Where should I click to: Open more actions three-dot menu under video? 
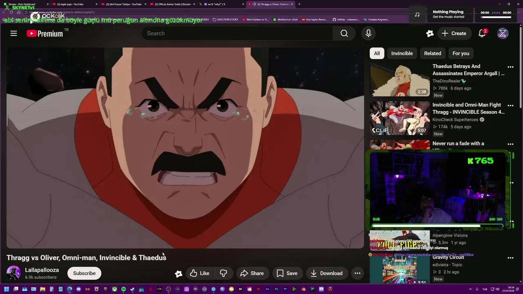pos(357,273)
